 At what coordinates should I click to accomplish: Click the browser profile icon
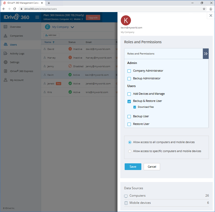pyautogui.click(x=211, y=9)
